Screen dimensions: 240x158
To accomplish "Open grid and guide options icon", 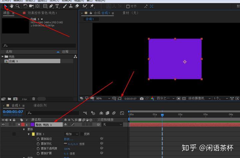I will (x=114, y=98).
